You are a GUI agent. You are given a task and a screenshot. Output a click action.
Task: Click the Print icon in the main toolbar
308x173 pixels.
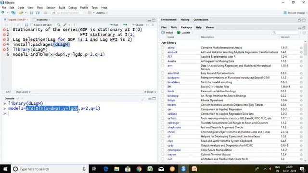[45, 13]
